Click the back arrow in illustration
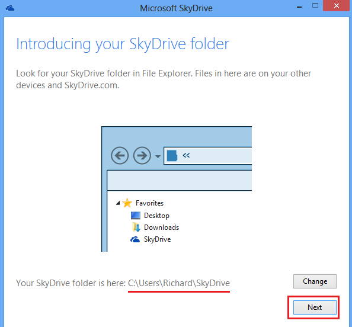 pos(120,155)
